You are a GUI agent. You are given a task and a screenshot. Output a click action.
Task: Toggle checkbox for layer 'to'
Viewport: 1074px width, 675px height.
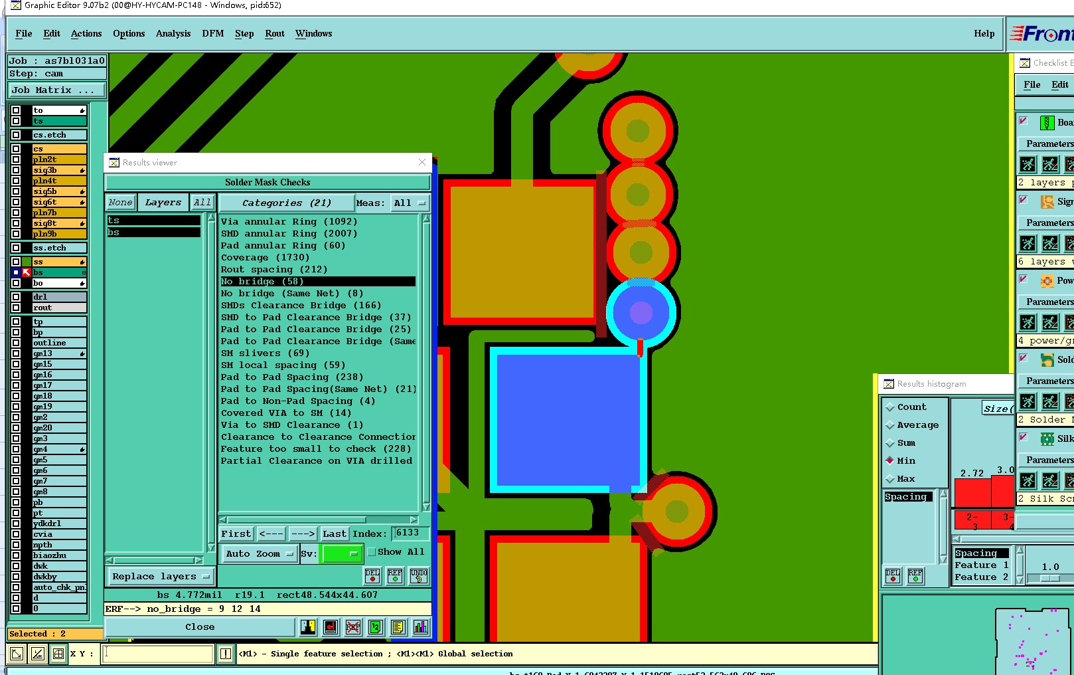pyautogui.click(x=16, y=110)
